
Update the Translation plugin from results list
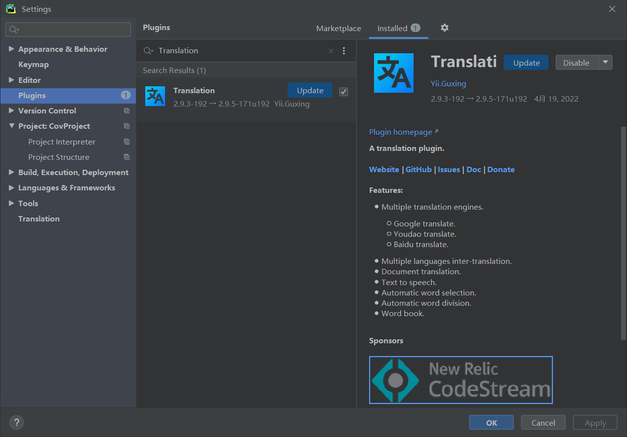pos(310,90)
